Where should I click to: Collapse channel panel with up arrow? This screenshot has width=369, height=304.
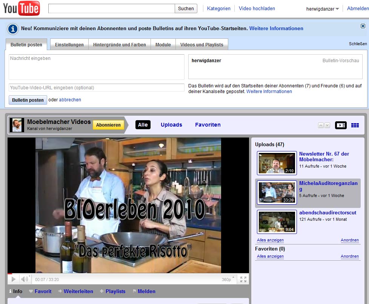point(321,125)
